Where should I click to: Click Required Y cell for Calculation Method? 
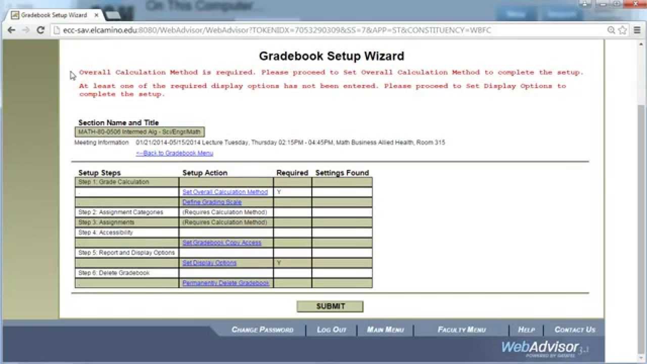(x=293, y=192)
